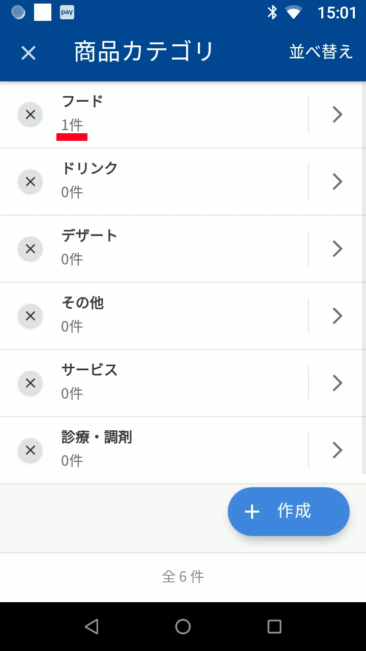Open the デザート category chevron

point(337,249)
